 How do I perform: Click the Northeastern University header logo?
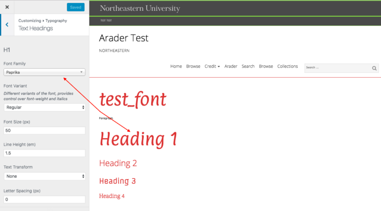139,8
